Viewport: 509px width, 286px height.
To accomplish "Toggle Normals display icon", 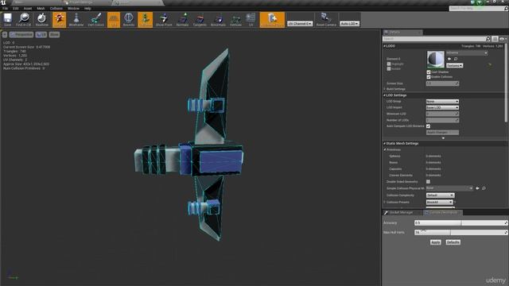I will coord(182,19).
